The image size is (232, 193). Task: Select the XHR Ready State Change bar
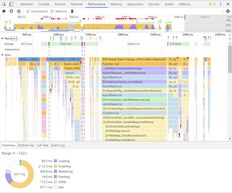pos(134,59)
